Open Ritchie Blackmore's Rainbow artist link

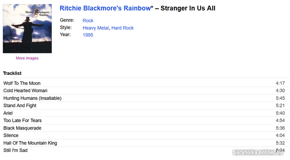click(x=105, y=8)
